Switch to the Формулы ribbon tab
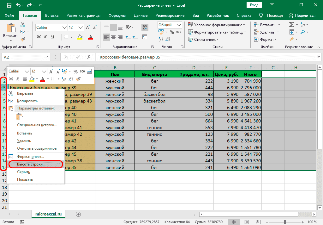The image size is (323, 225). [x=117, y=16]
